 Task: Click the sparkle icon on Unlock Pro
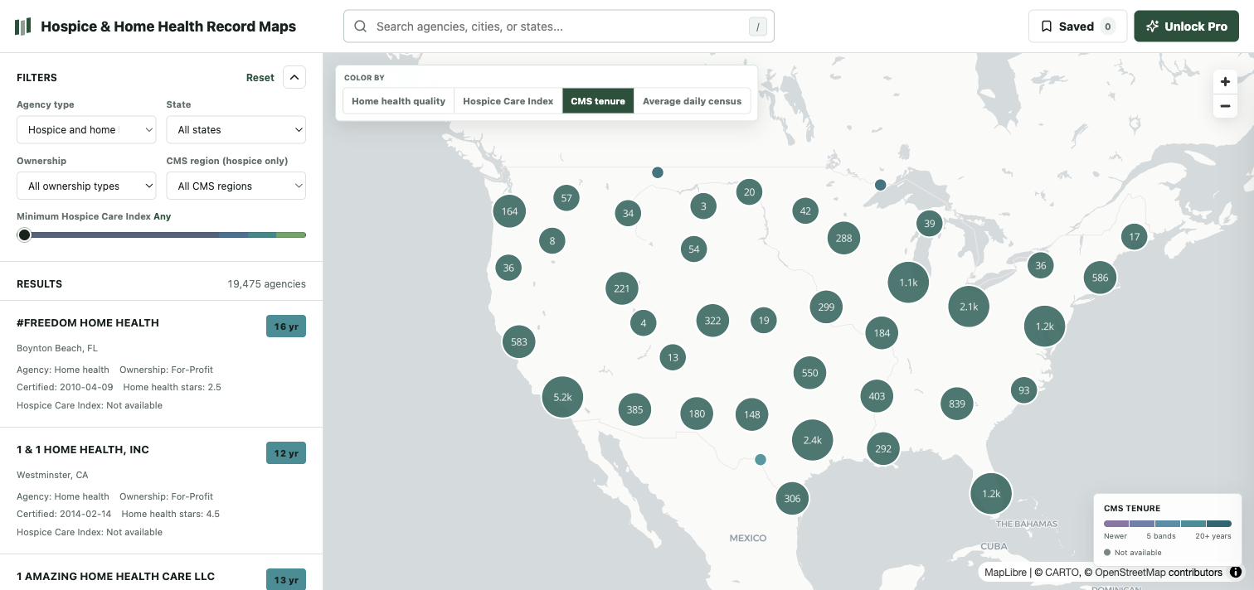[x=1152, y=27]
